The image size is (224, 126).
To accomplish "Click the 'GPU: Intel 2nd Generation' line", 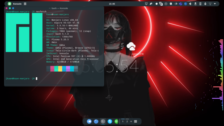I will (73, 59).
